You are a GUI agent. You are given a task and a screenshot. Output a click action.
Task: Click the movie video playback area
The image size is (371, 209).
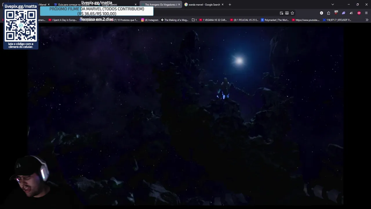point(185,115)
